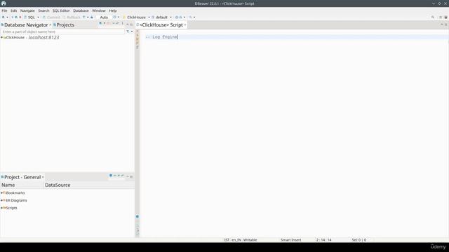Click the object name filter input field
The image size is (449, 252).
point(62,31)
